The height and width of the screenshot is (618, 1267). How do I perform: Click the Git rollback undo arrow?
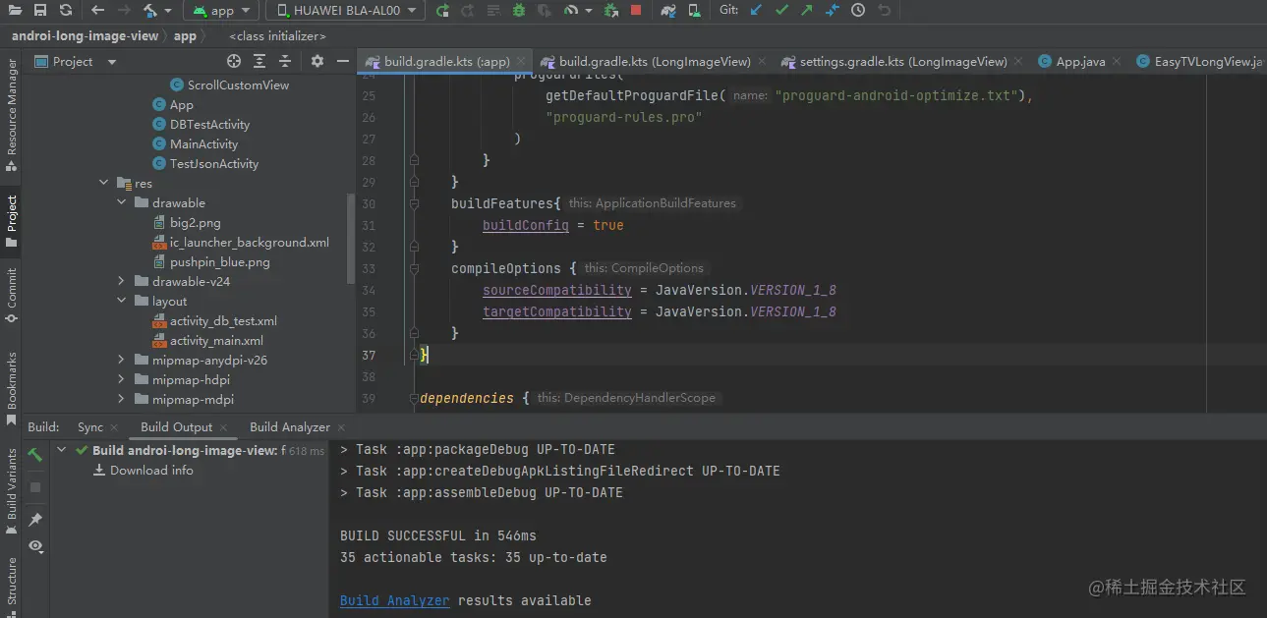pos(885,10)
